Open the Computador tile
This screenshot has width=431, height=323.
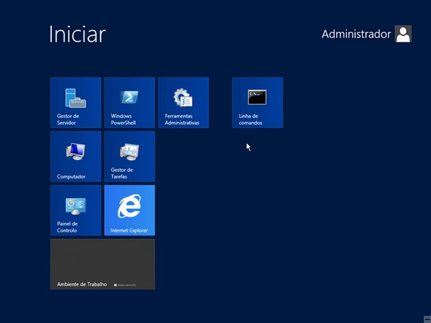coord(75,156)
